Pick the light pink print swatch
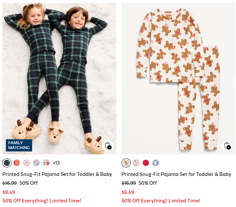 point(136,163)
